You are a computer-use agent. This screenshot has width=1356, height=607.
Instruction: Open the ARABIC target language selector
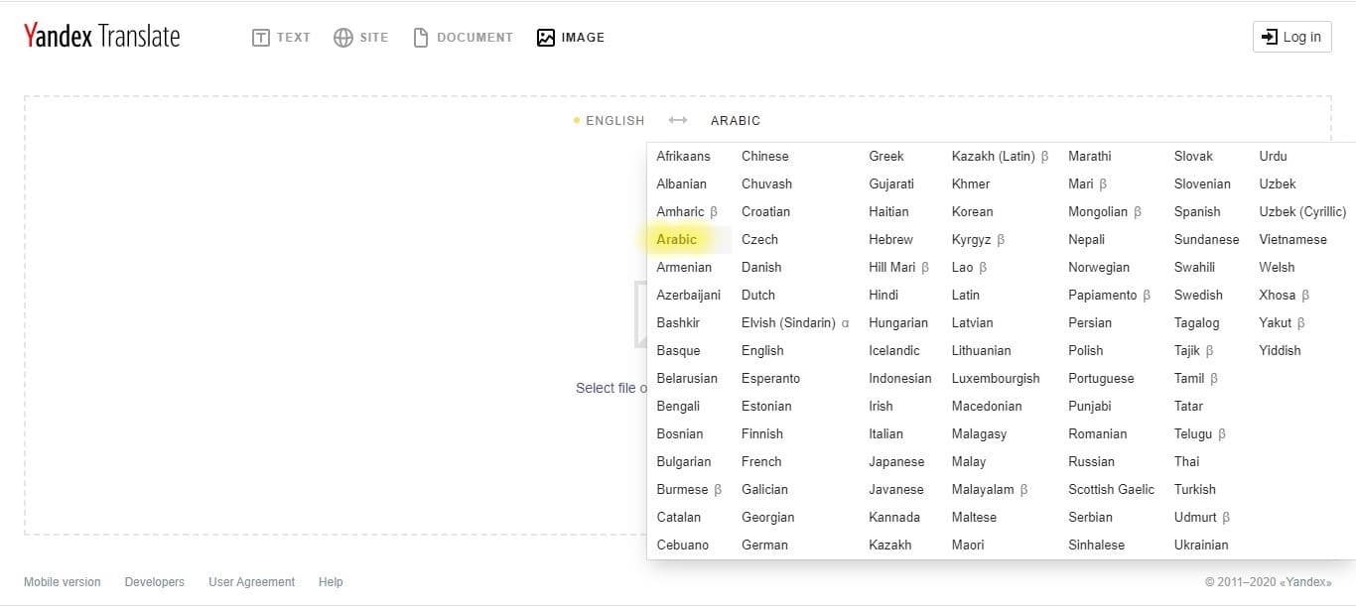click(x=736, y=121)
